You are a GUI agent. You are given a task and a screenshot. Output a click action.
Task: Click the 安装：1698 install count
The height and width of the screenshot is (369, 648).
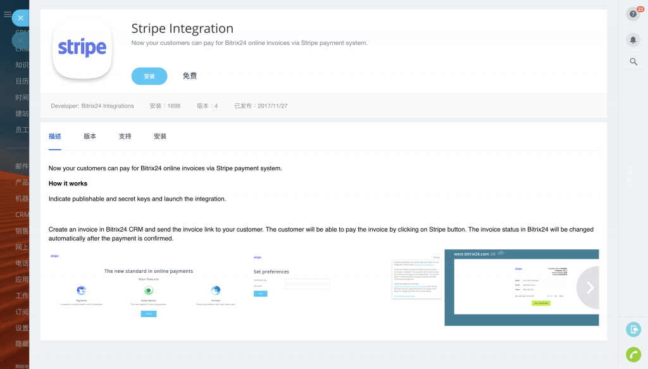click(165, 106)
